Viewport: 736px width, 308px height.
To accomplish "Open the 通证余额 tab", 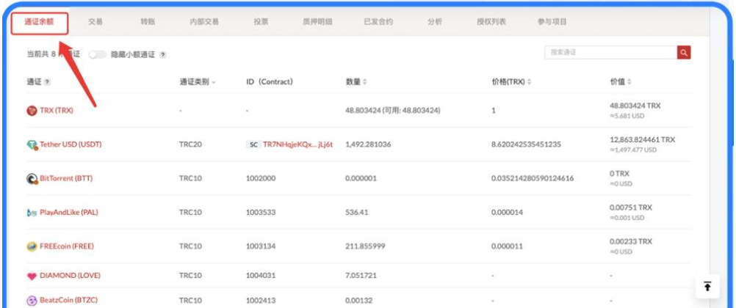I will tap(40, 22).
